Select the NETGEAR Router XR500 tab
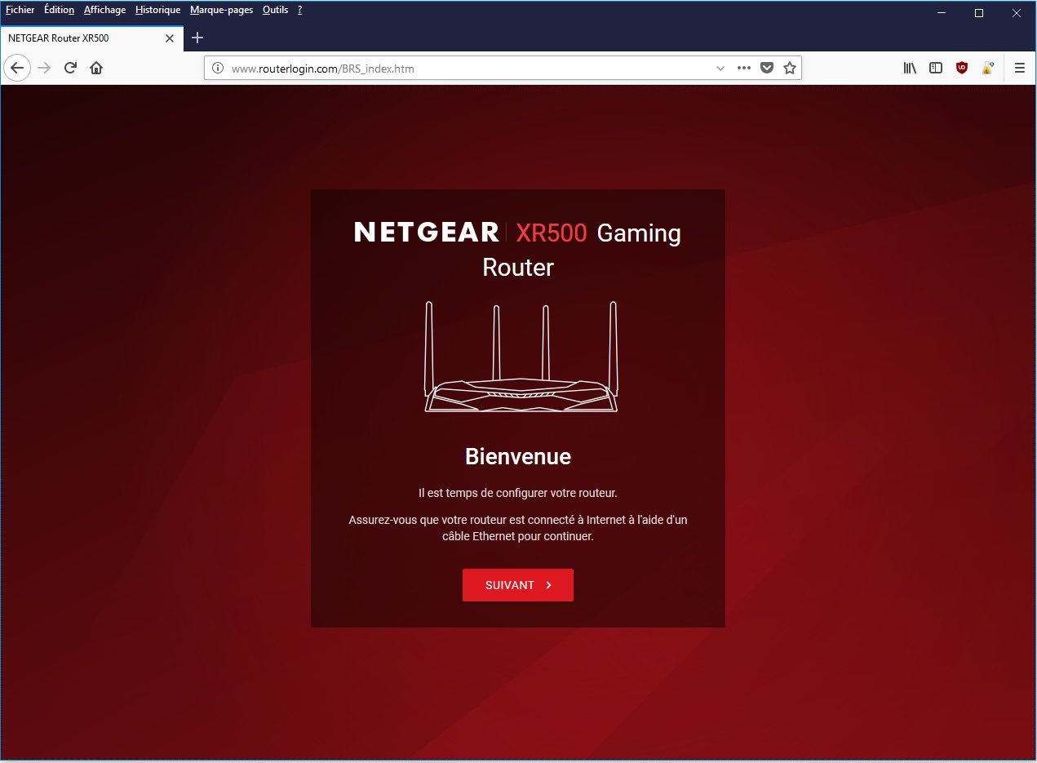 [x=82, y=38]
